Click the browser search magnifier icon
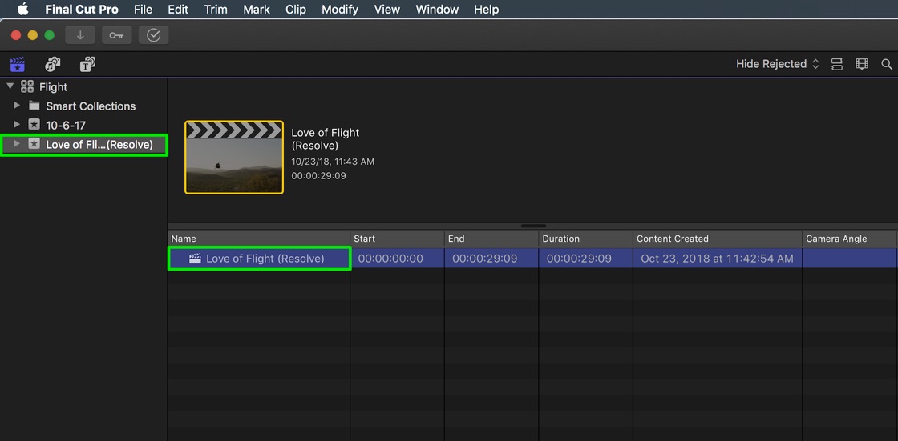Image resolution: width=898 pixels, height=441 pixels. pyautogui.click(x=887, y=64)
